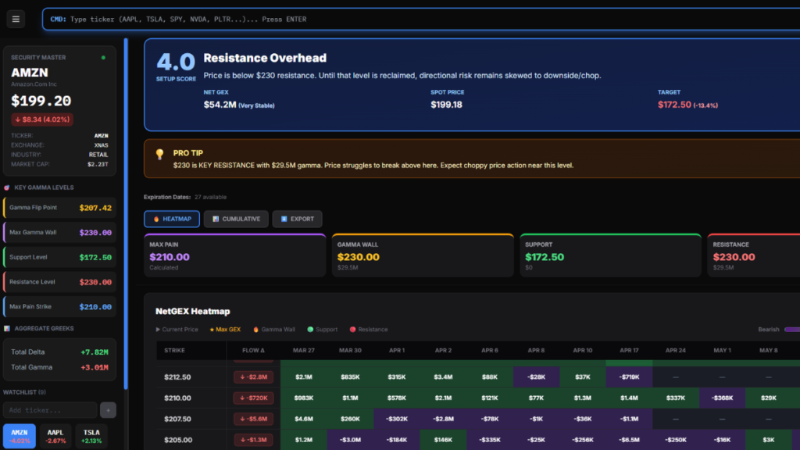Open the hamburger menu at top left

16,20
